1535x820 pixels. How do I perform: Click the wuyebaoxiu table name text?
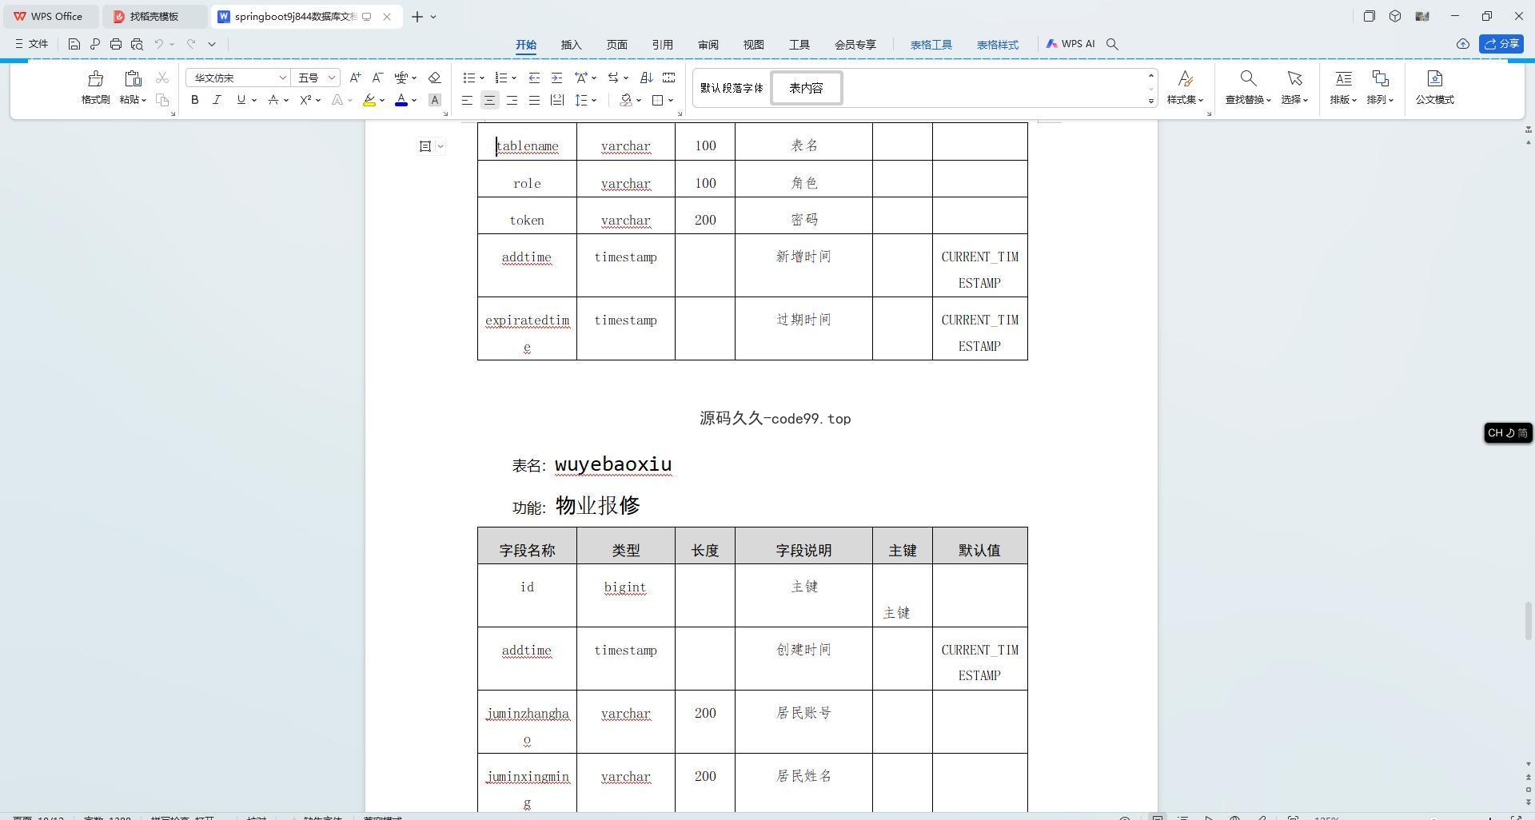pyautogui.click(x=613, y=464)
